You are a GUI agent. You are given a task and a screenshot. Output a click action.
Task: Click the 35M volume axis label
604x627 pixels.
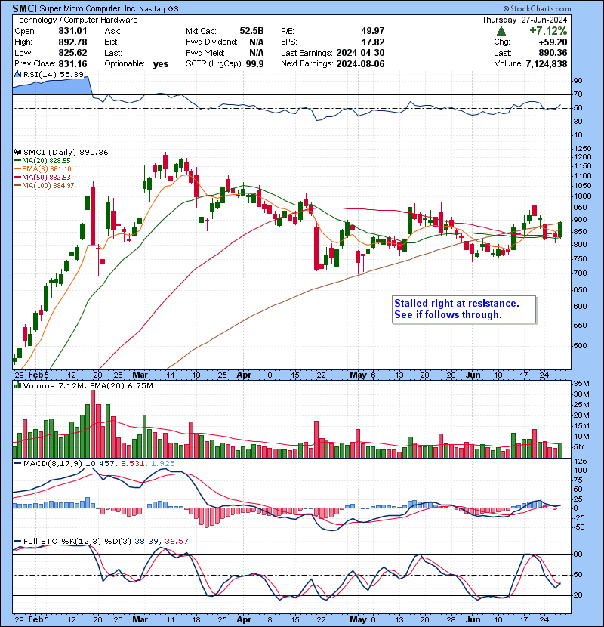point(581,383)
